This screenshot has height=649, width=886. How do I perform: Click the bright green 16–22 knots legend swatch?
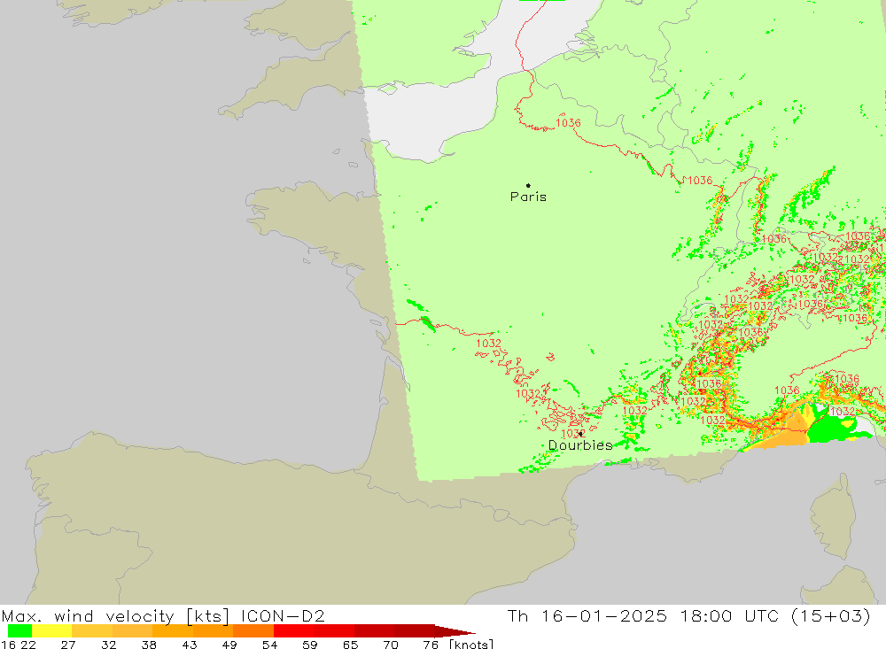click(19, 631)
